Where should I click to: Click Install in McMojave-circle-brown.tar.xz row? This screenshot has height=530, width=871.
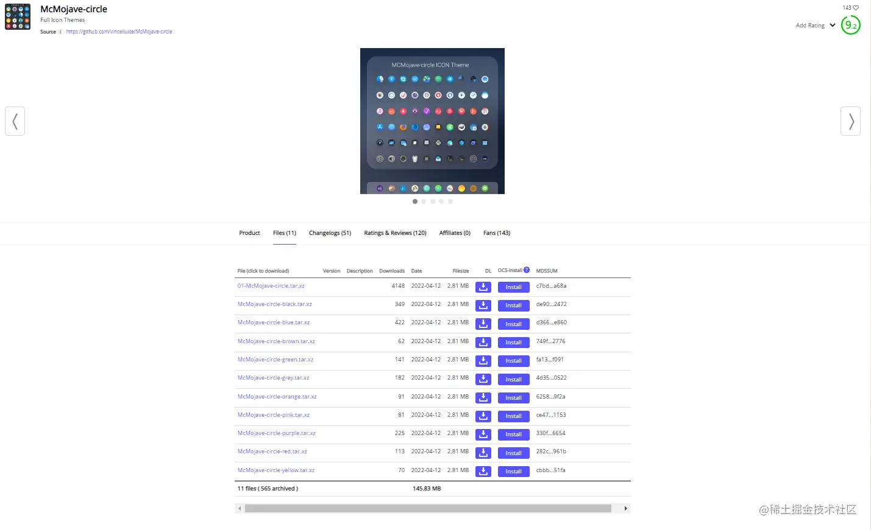[x=514, y=343]
